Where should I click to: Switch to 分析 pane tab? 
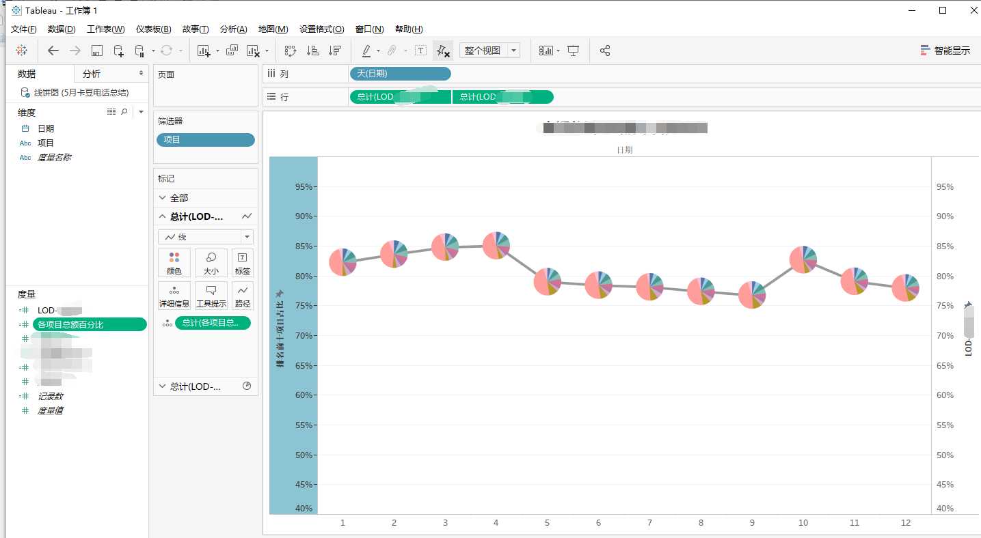pos(92,74)
